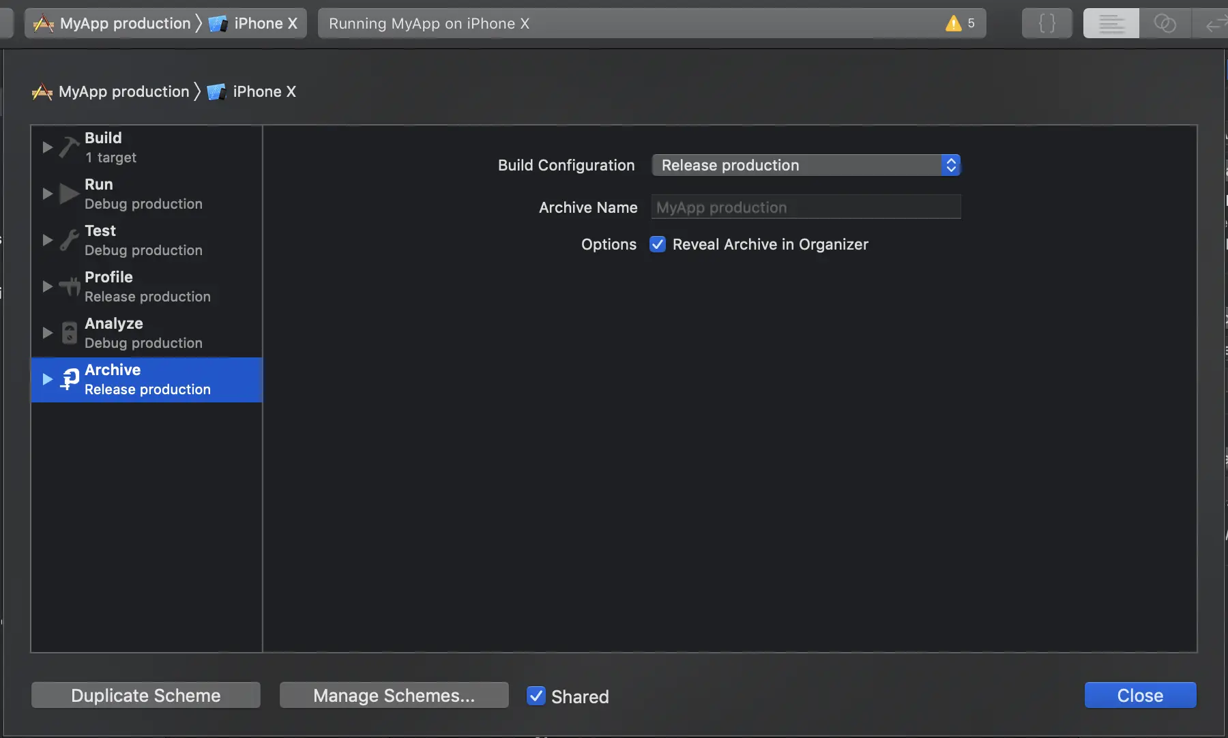Expand the Run action disclosure triangle

tap(47, 194)
